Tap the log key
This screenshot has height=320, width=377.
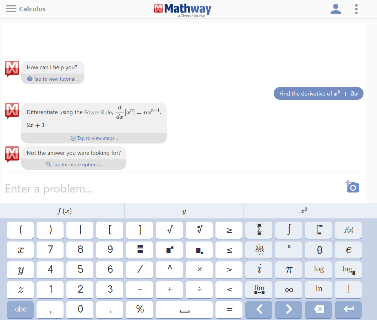pyautogui.click(x=318, y=270)
